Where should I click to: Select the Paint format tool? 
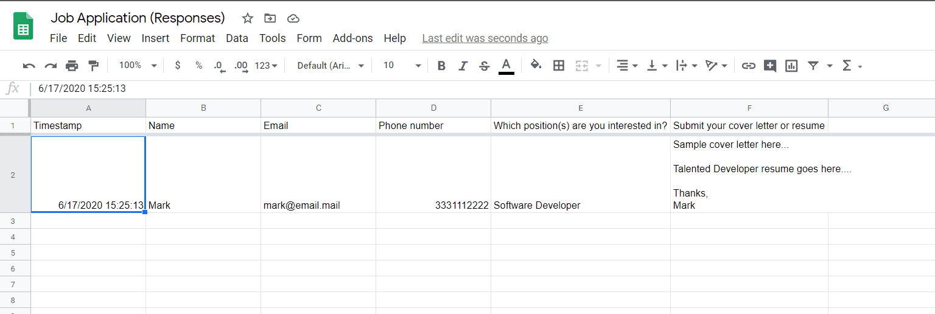point(93,66)
